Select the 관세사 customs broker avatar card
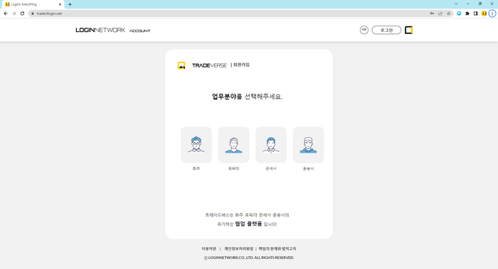This screenshot has height=269, width=498. point(271,145)
